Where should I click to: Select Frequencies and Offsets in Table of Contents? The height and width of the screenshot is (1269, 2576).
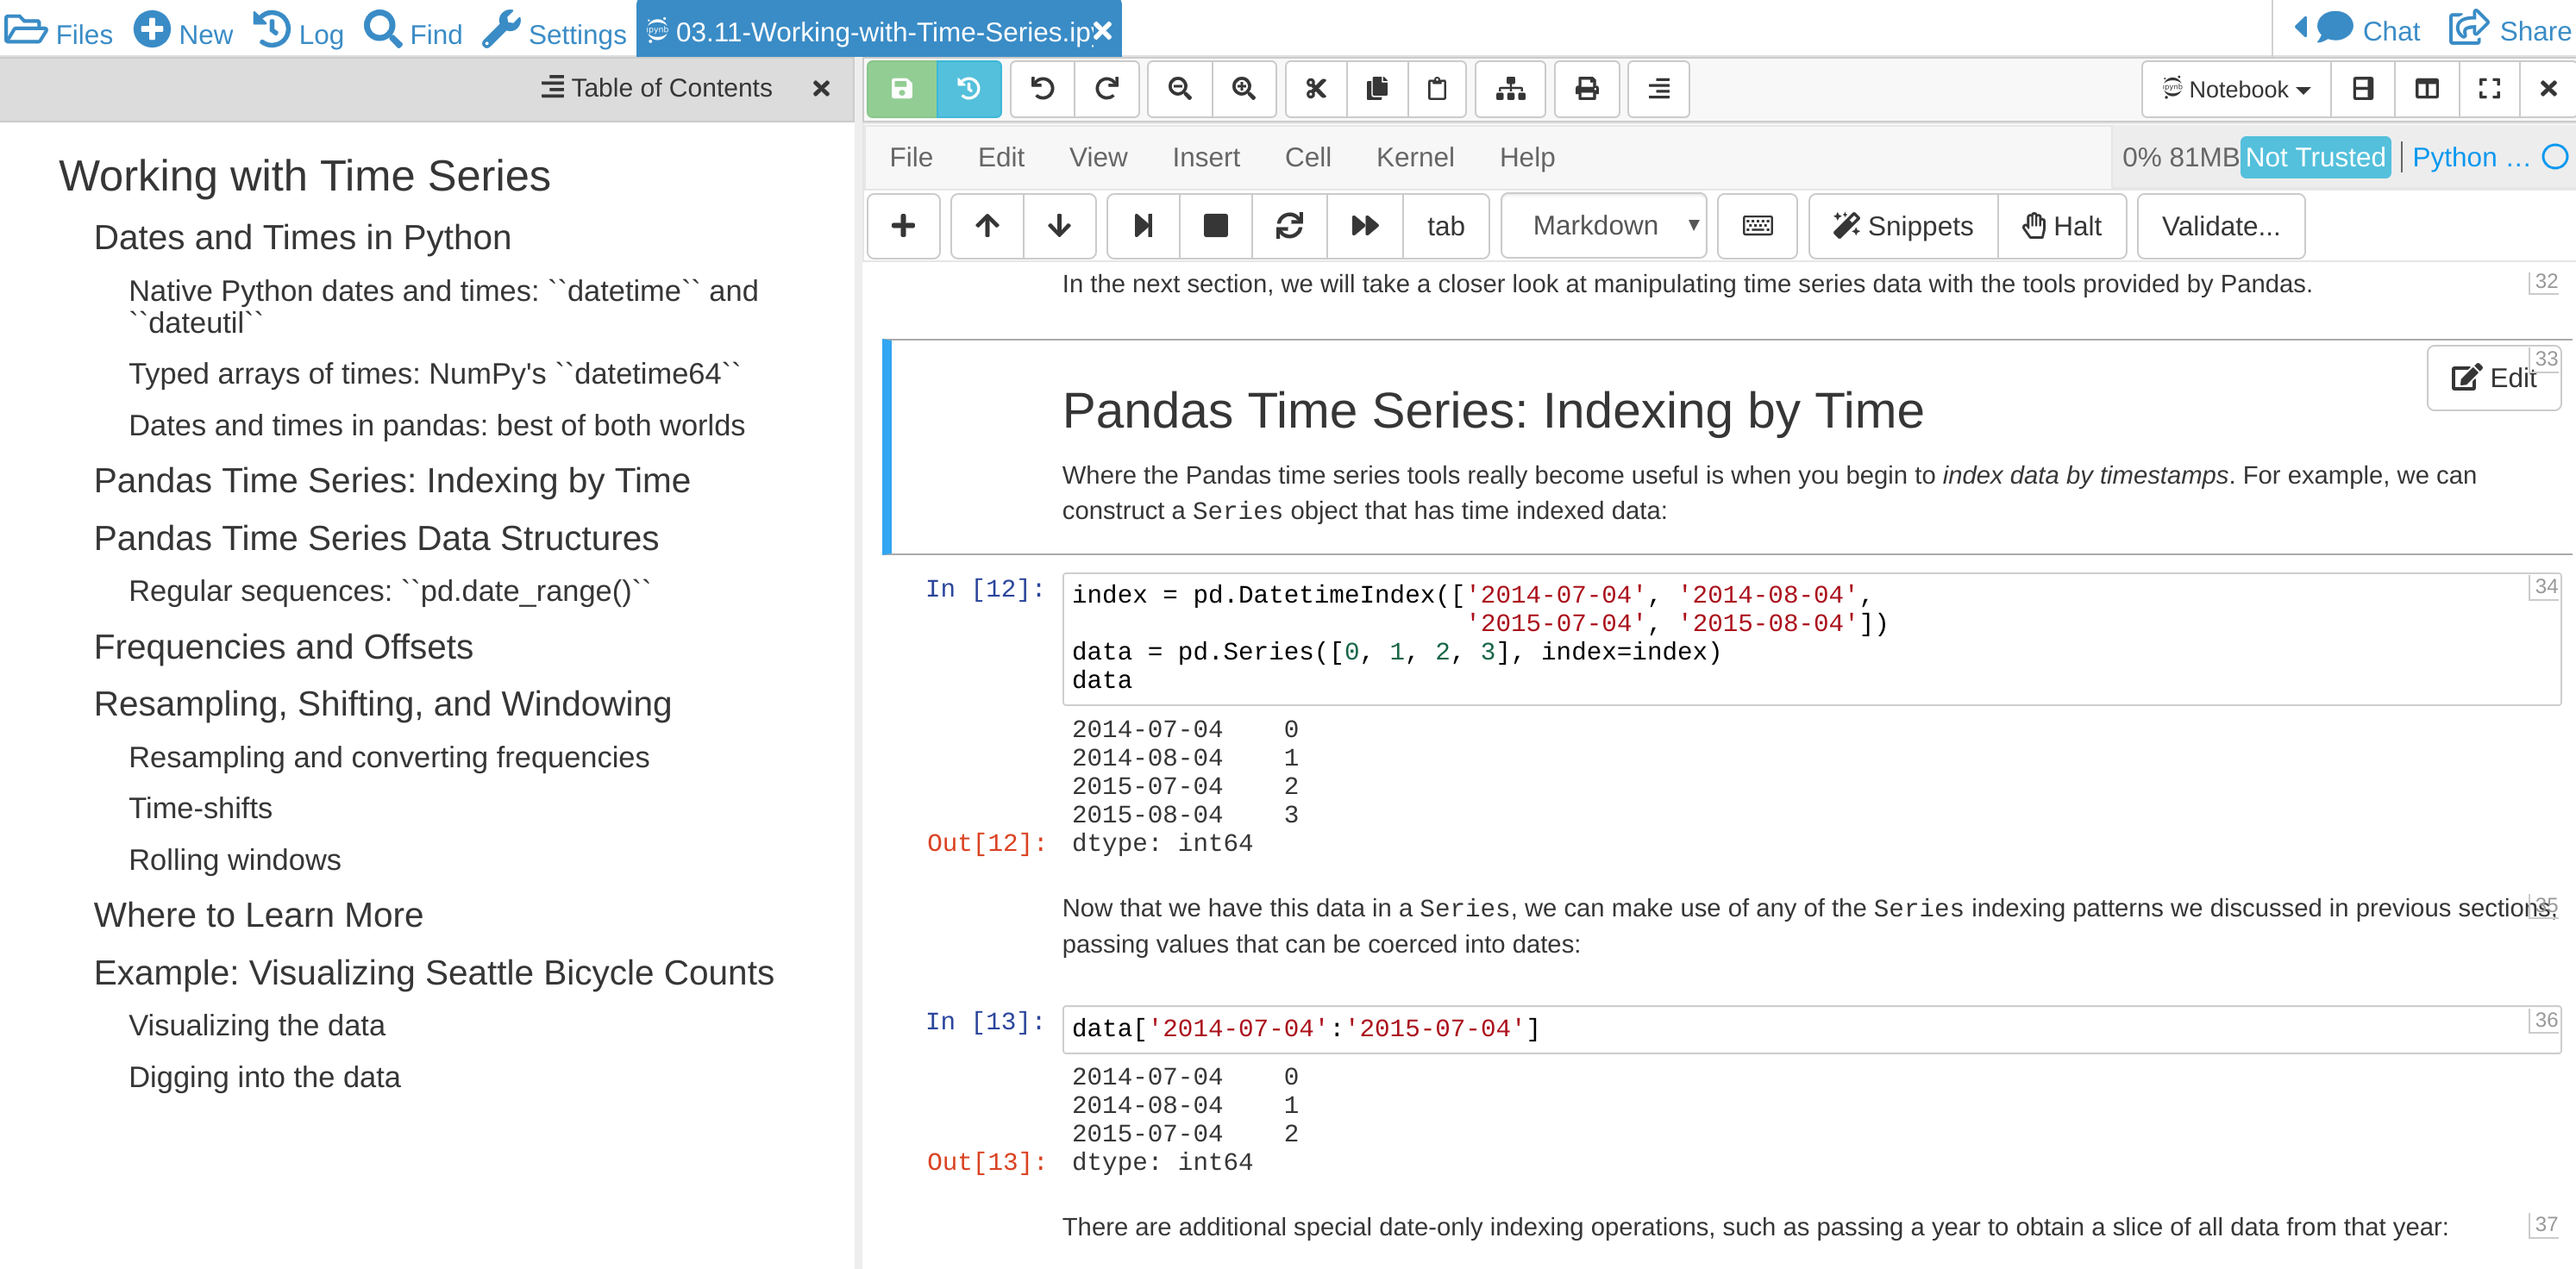tap(283, 647)
